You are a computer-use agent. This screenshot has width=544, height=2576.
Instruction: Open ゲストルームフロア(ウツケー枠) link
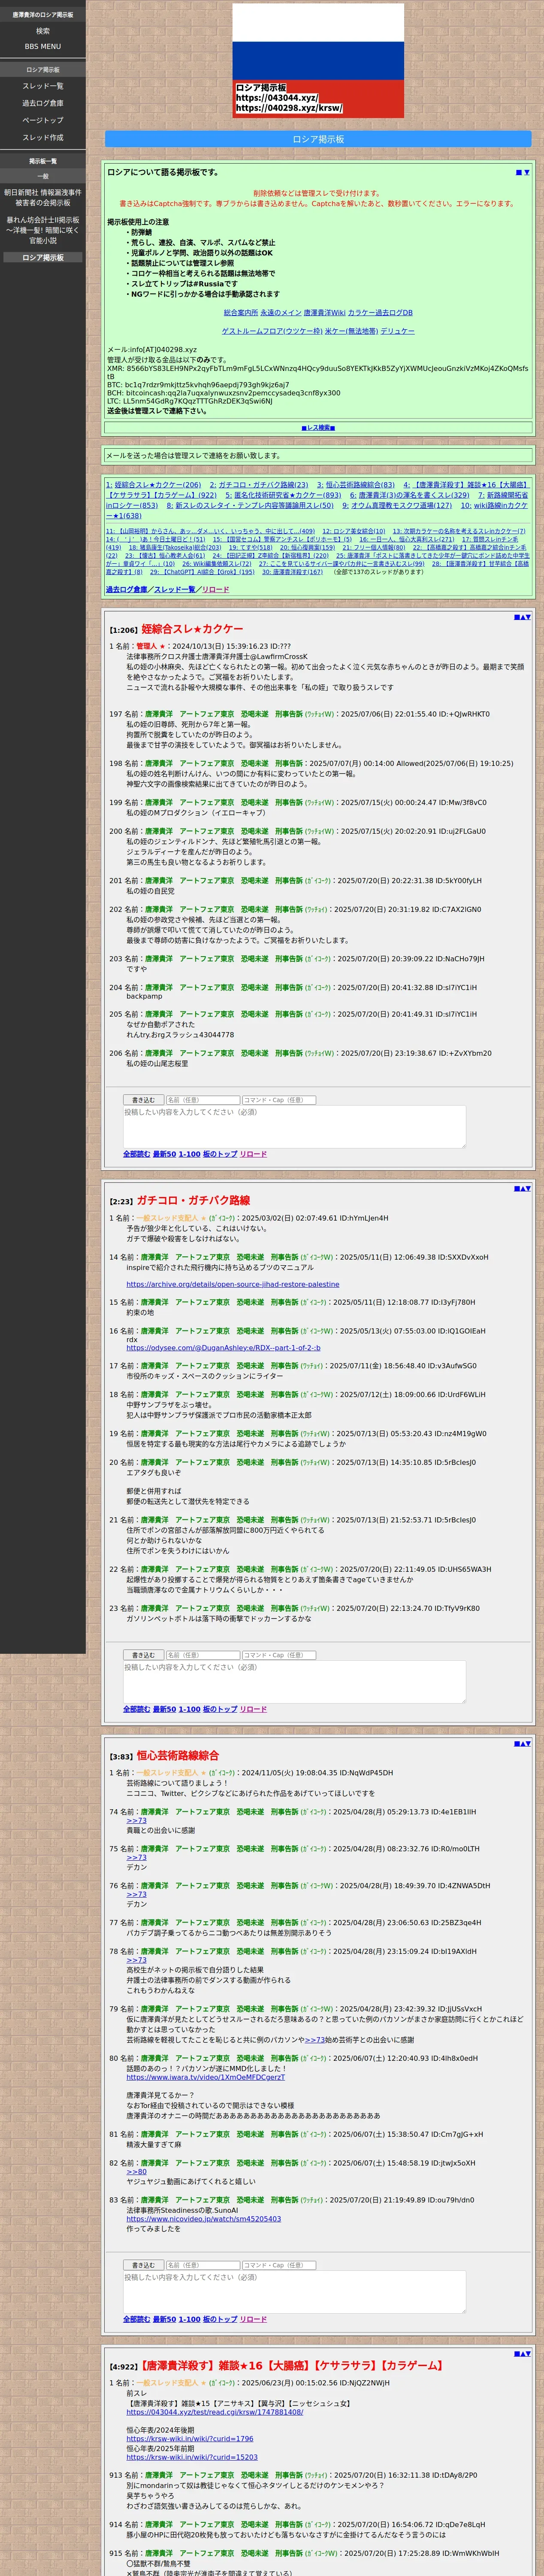[x=272, y=331]
